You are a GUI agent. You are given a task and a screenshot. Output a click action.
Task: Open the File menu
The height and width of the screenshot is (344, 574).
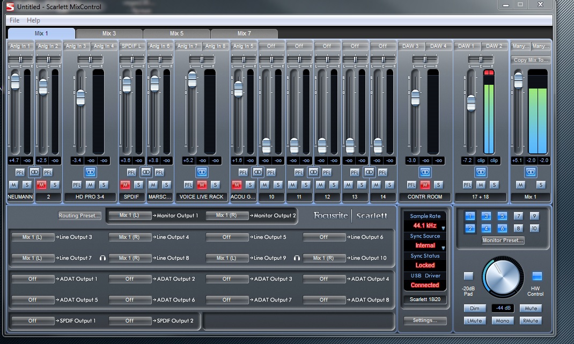(14, 20)
